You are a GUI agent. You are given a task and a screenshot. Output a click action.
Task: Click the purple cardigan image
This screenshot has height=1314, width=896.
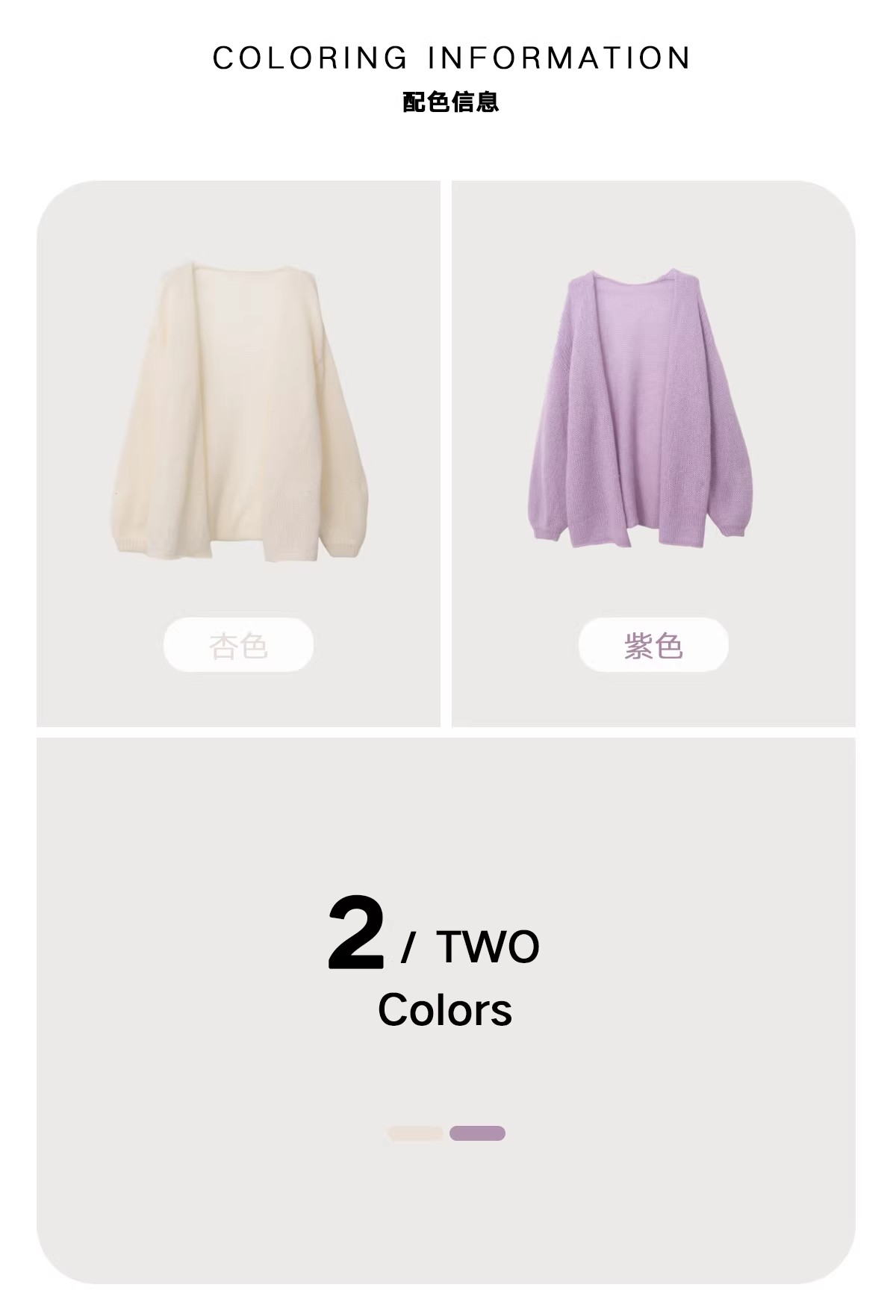[638, 408]
